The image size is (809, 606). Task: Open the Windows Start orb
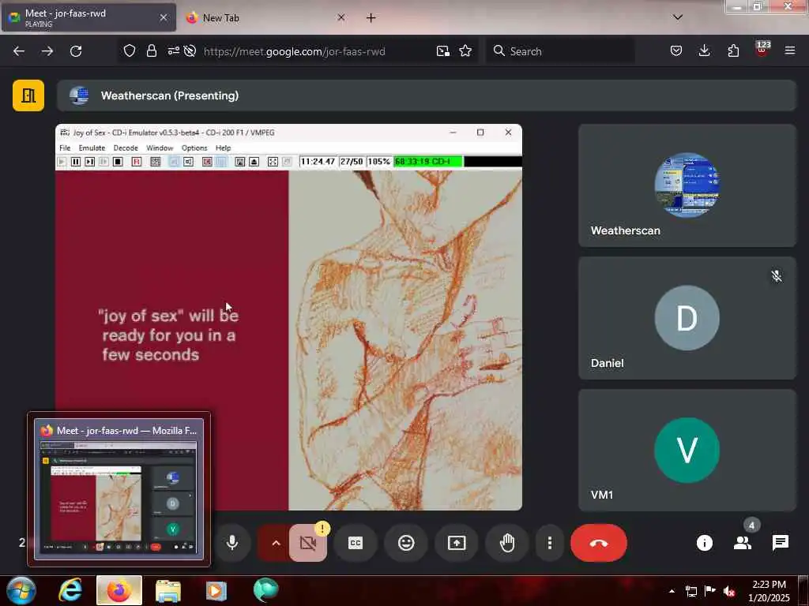21,590
